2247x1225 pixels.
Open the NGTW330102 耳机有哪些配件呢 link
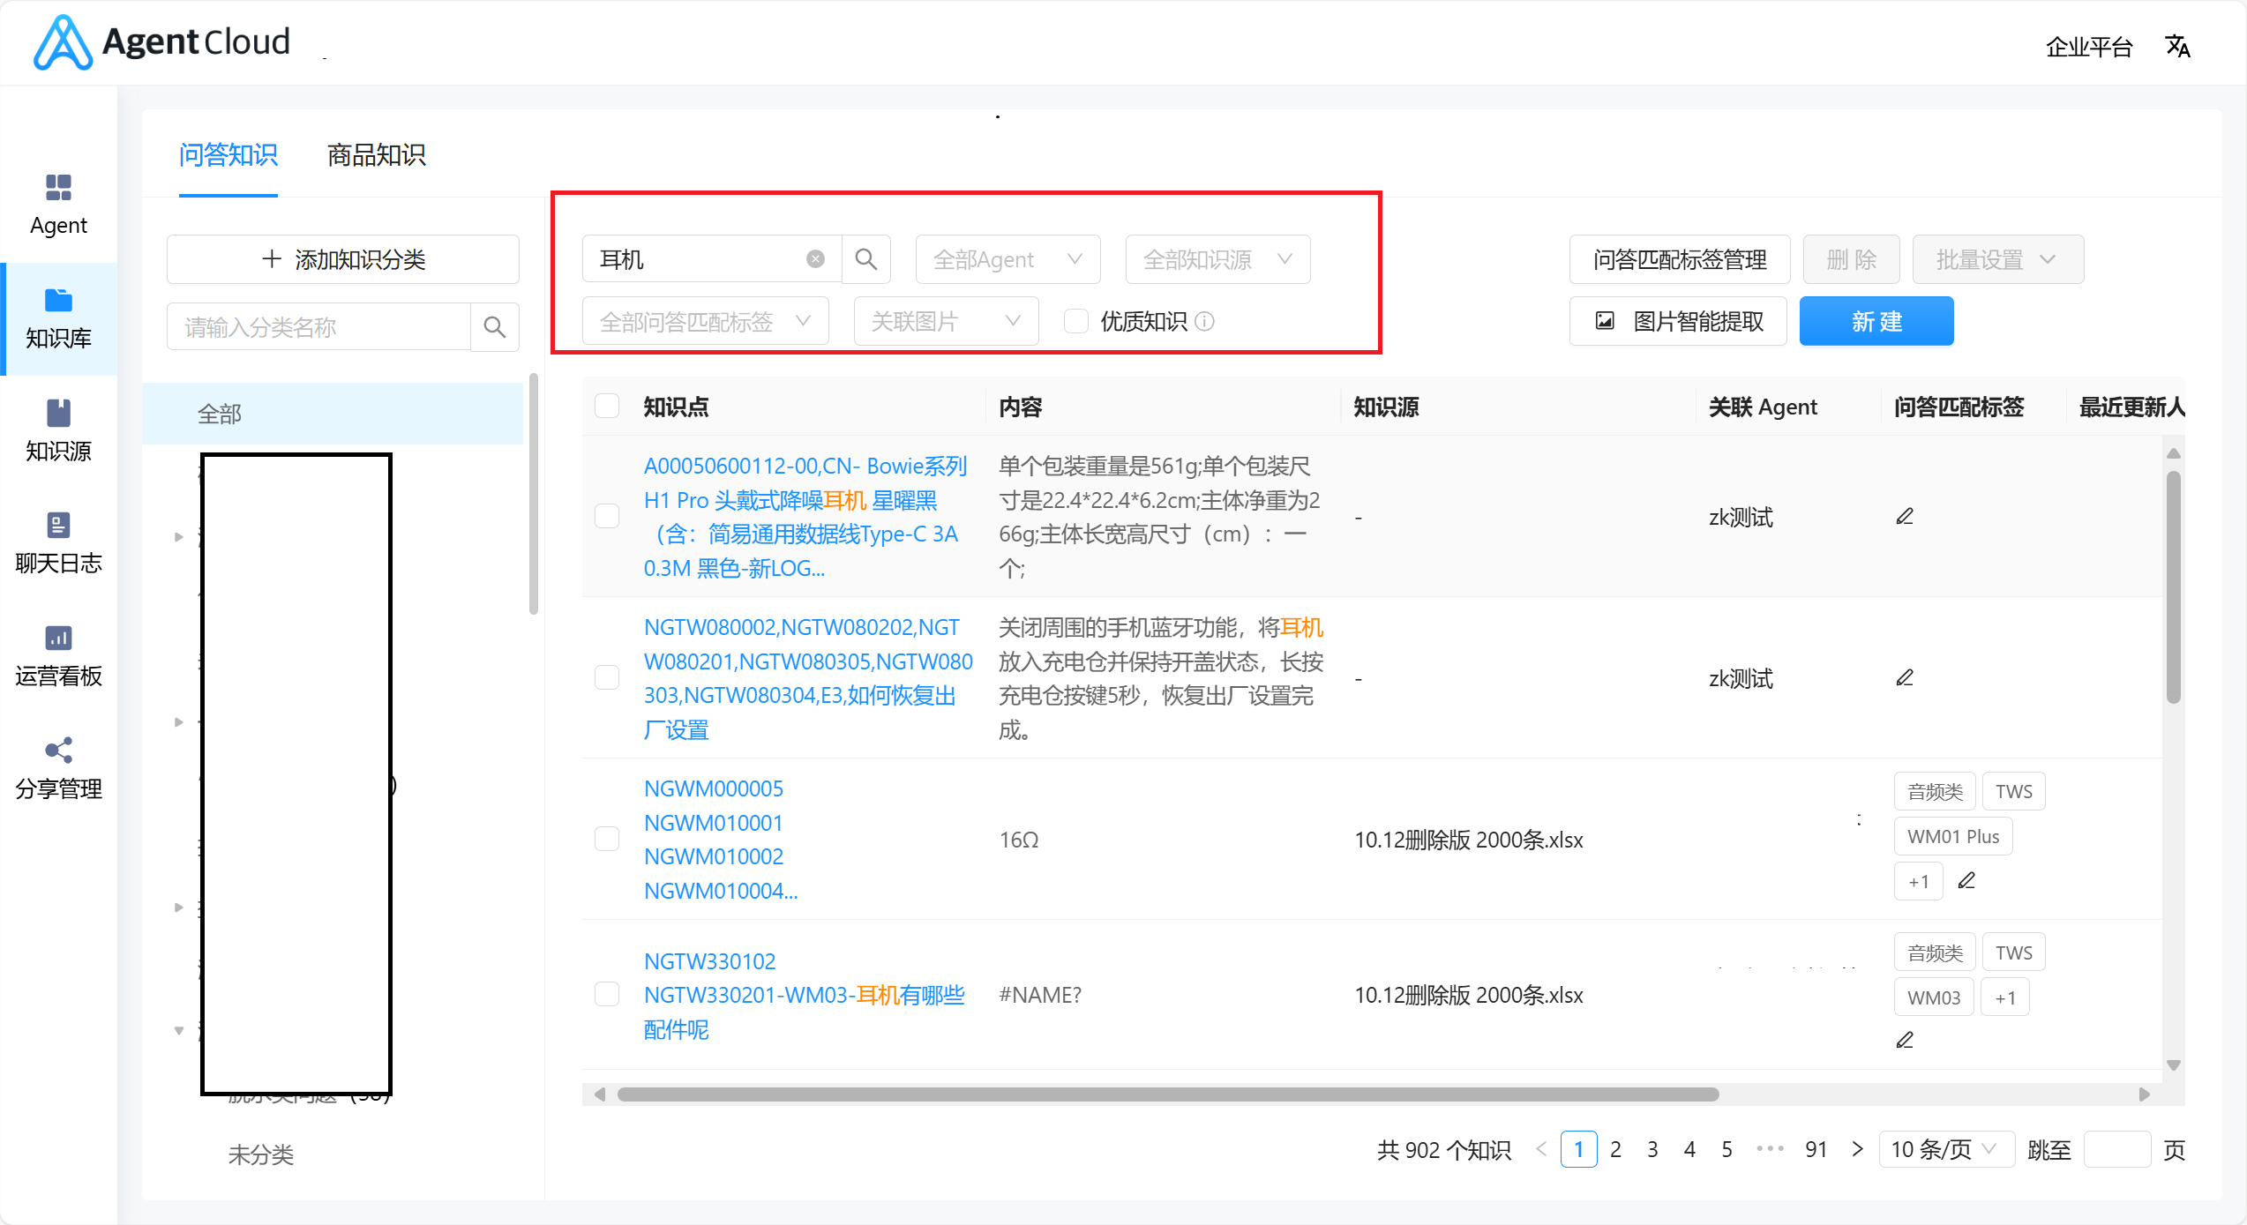coord(805,995)
